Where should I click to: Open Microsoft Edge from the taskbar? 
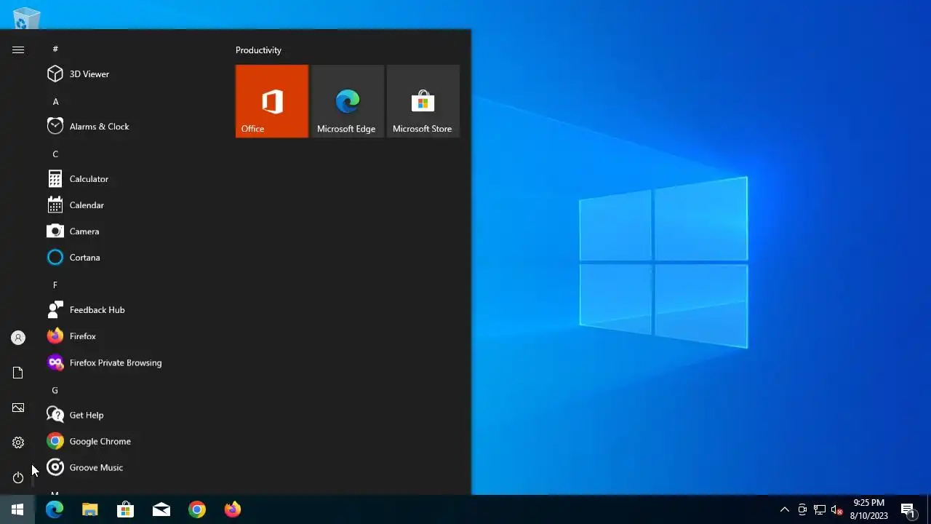[x=55, y=509]
